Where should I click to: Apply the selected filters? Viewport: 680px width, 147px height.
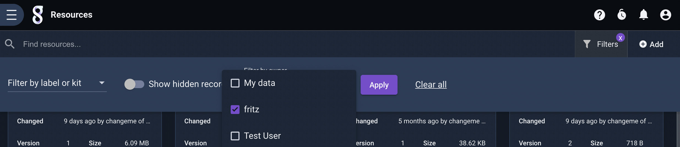(379, 85)
